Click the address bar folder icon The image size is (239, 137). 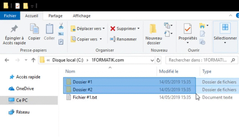42,60
